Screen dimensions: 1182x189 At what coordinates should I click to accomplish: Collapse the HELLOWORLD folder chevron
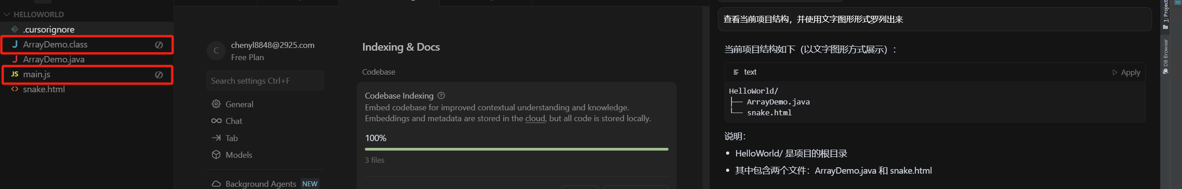(6, 14)
